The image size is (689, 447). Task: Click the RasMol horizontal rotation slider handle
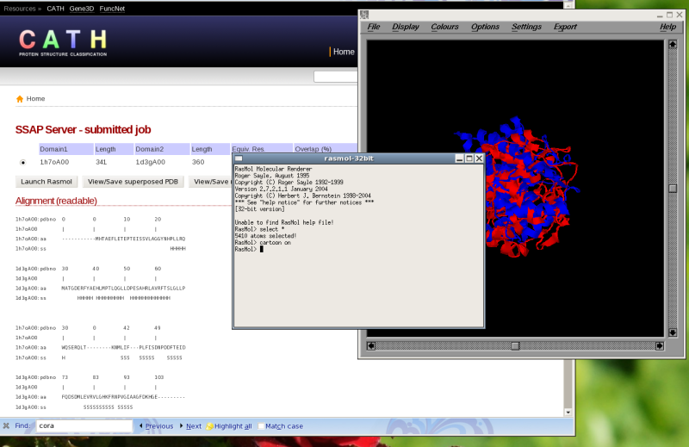(515, 345)
